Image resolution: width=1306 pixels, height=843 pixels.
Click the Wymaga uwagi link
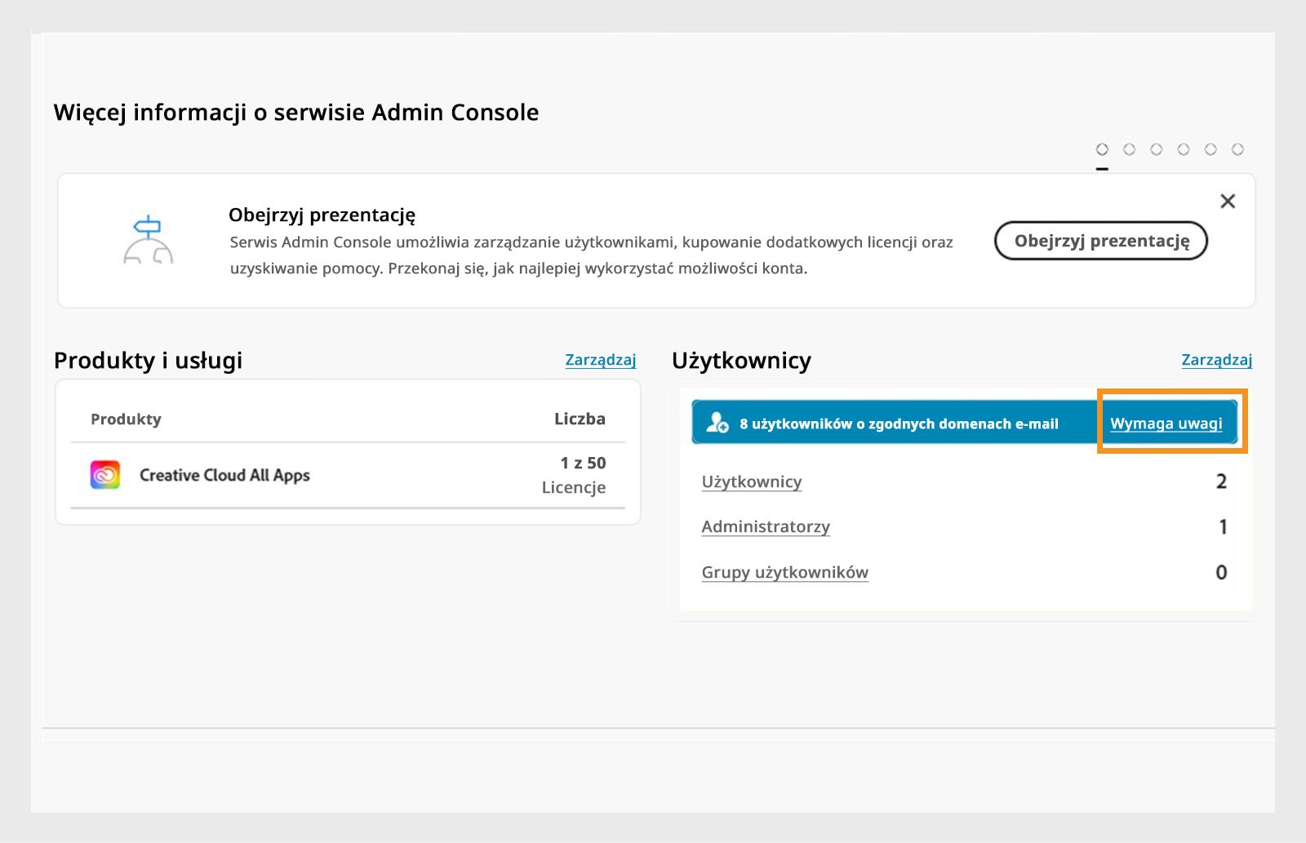point(1166,424)
